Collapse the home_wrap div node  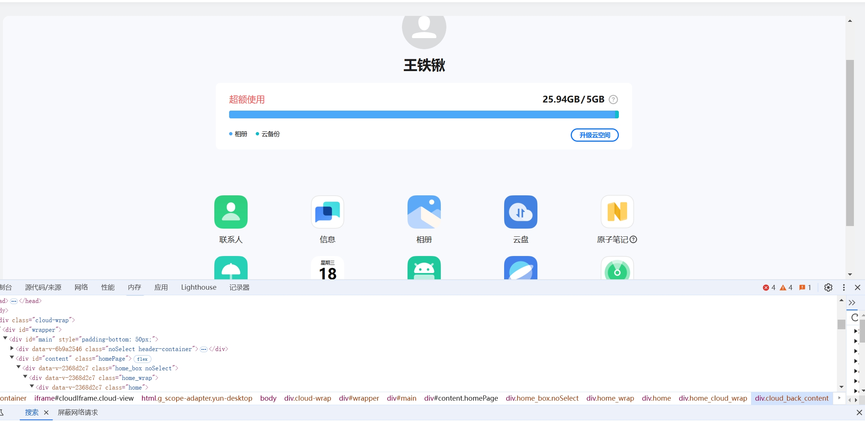point(25,377)
